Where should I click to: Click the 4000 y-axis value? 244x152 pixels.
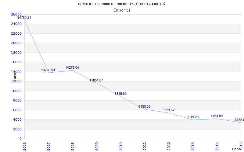pyautogui.click(x=17, y=119)
